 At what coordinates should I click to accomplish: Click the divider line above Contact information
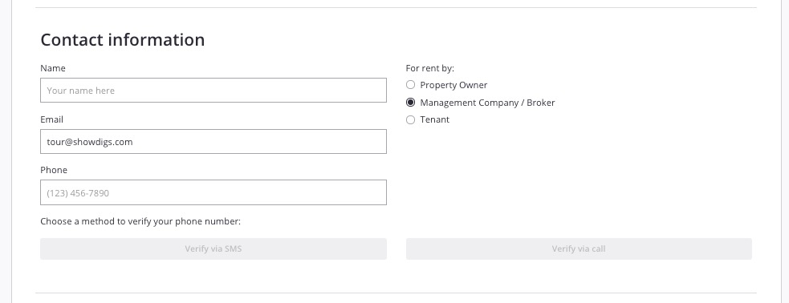coord(396,7)
